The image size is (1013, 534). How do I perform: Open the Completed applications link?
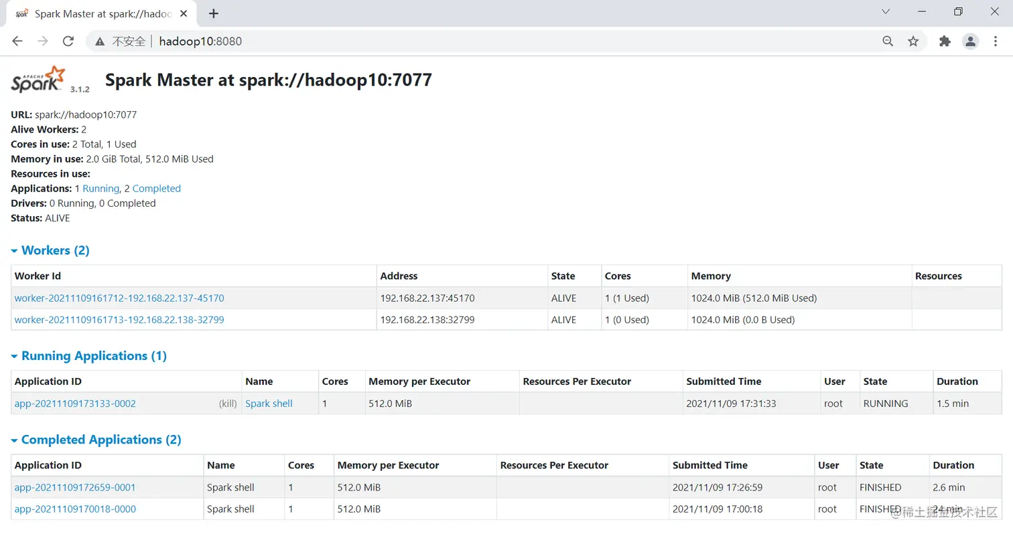click(x=157, y=189)
